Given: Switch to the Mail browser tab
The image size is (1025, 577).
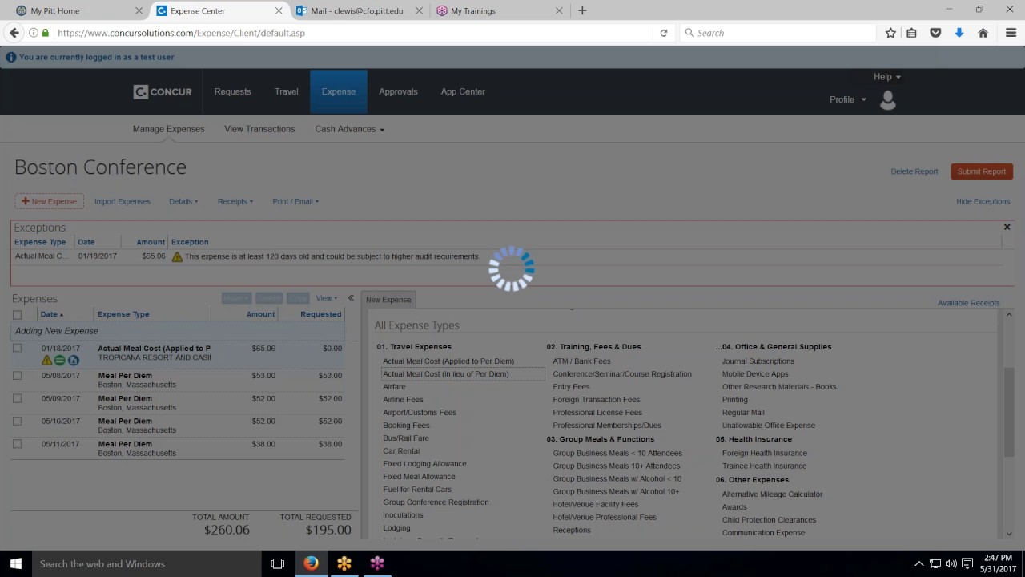Looking at the screenshot, I should (x=360, y=11).
